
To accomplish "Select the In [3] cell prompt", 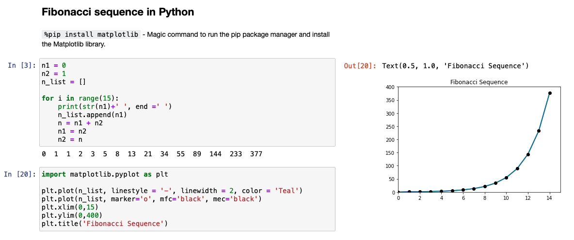I will [22, 65].
